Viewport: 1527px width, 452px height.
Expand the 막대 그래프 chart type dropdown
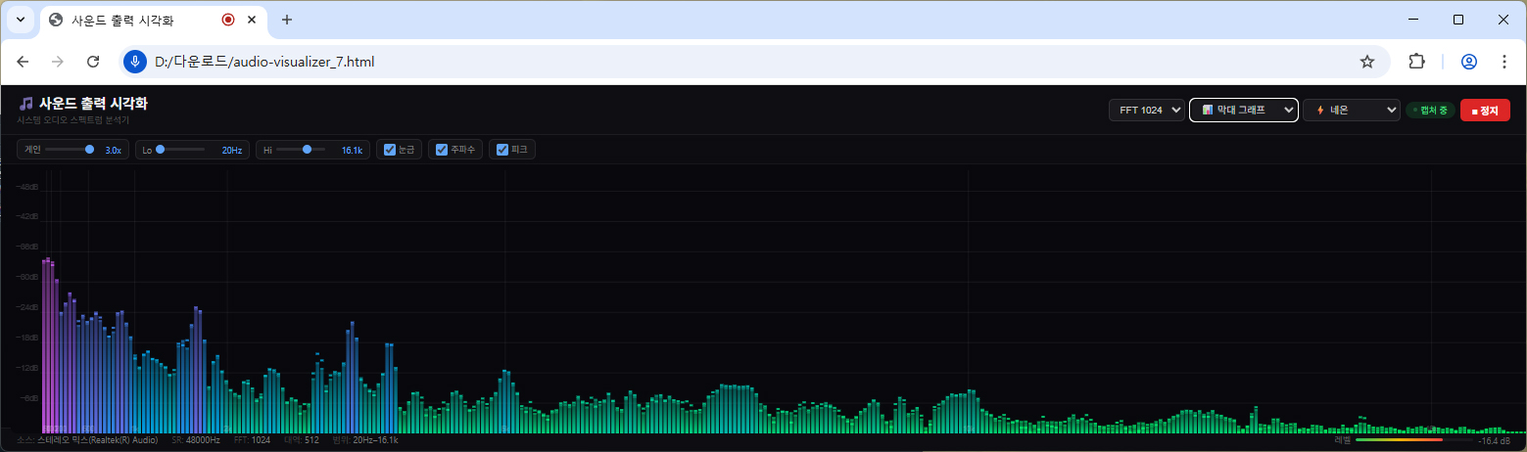(x=1243, y=111)
